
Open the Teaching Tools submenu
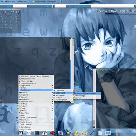coord(63,100)
